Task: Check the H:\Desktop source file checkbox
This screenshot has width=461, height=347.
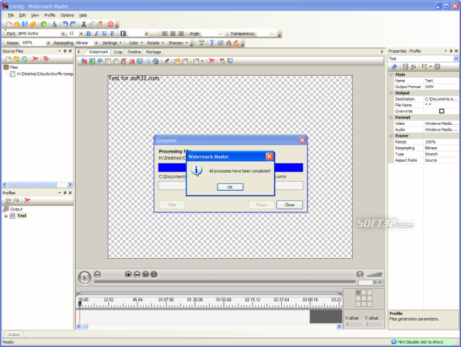Action: 12,74
